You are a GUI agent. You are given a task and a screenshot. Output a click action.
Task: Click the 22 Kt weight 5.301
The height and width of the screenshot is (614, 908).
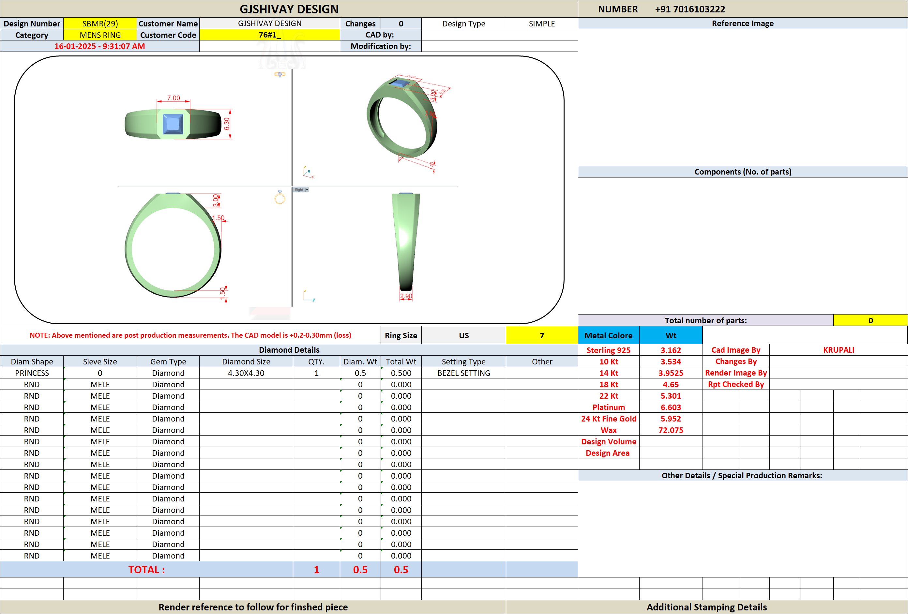[671, 396]
